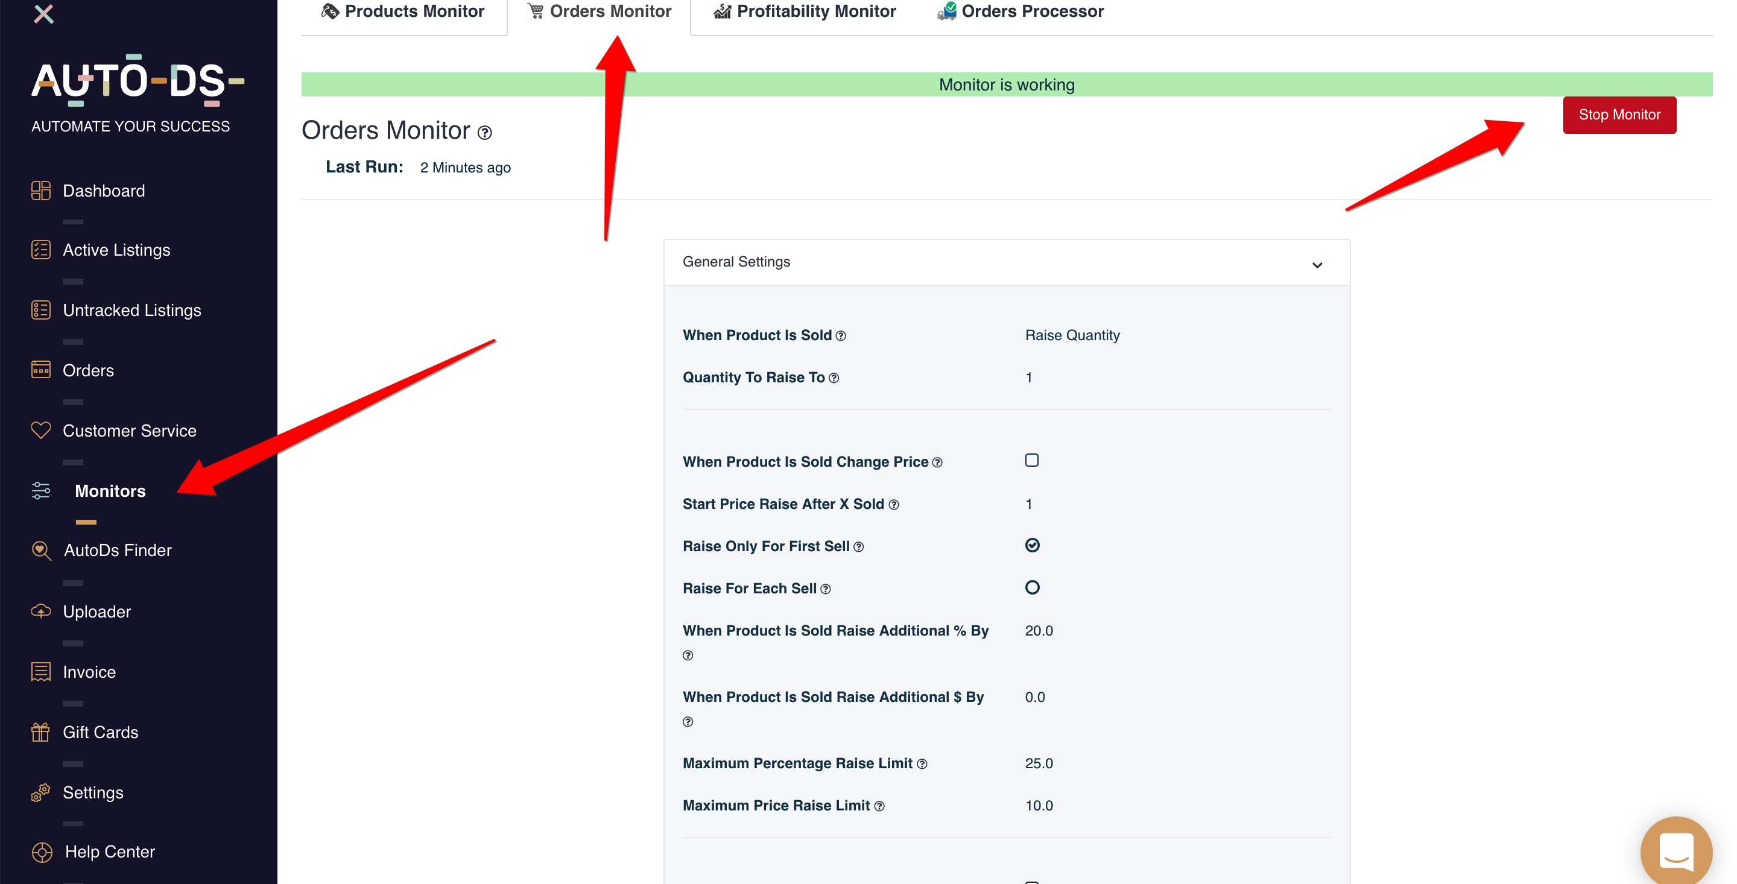Image resolution: width=1737 pixels, height=884 pixels.
Task: Switch to Orders Monitor tab
Action: click(599, 11)
